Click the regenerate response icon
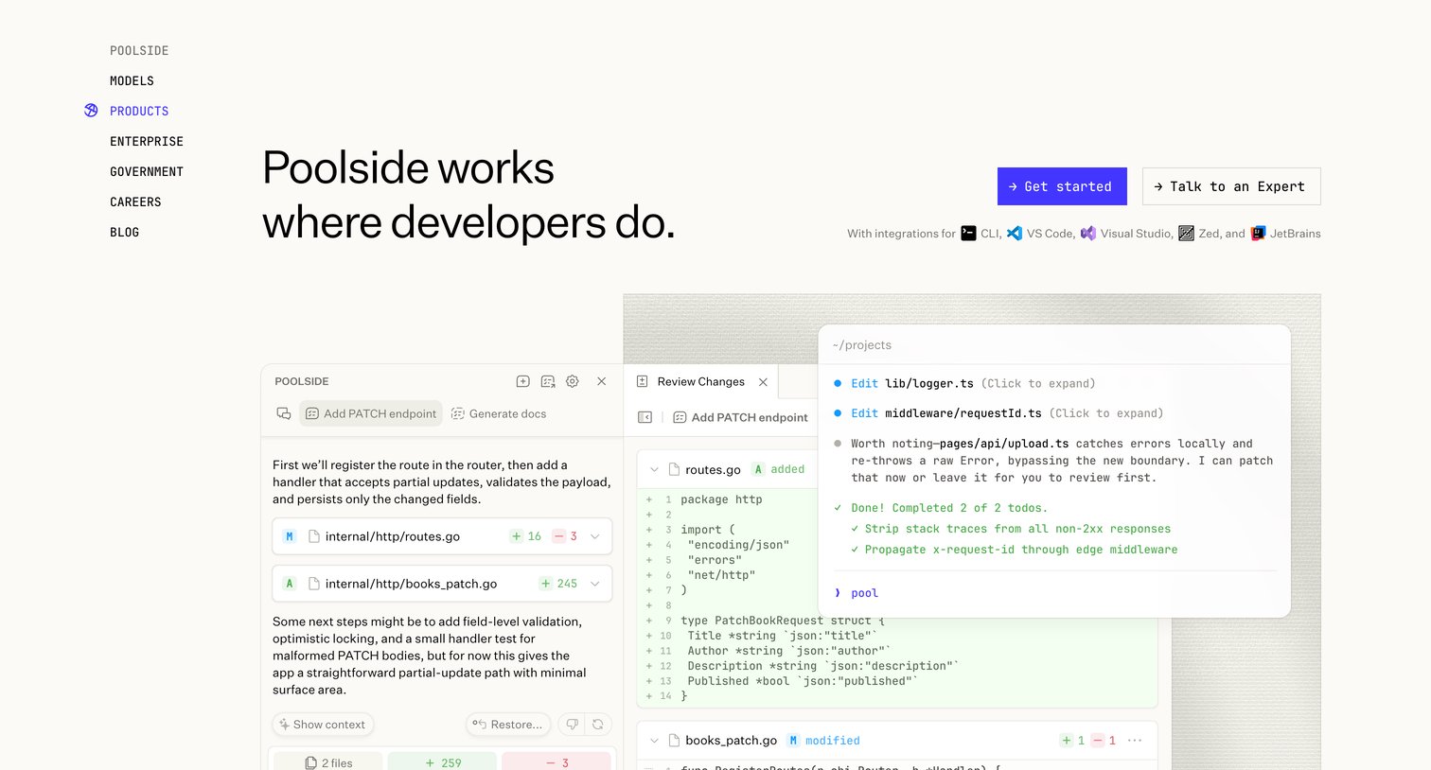This screenshot has height=770, width=1431. 597,725
